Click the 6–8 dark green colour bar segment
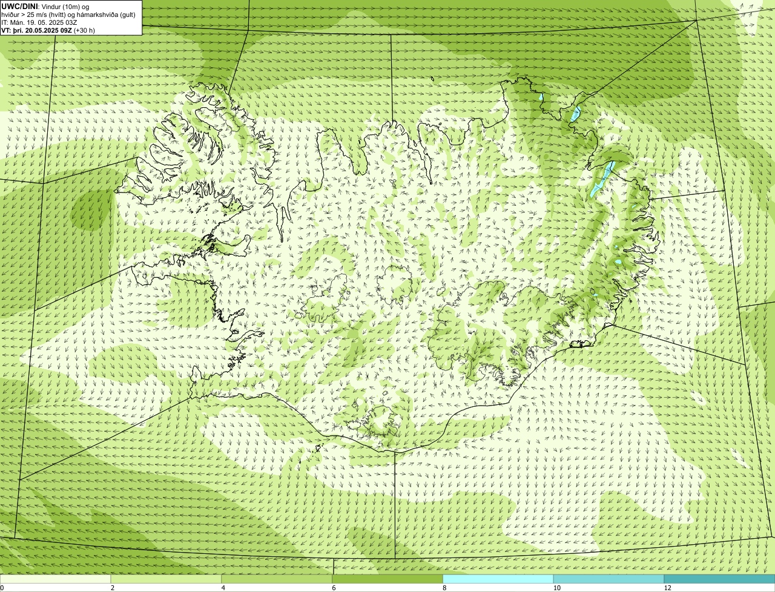Image resolution: width=775 pixels, height=592 pixels. tap(387, 579)
